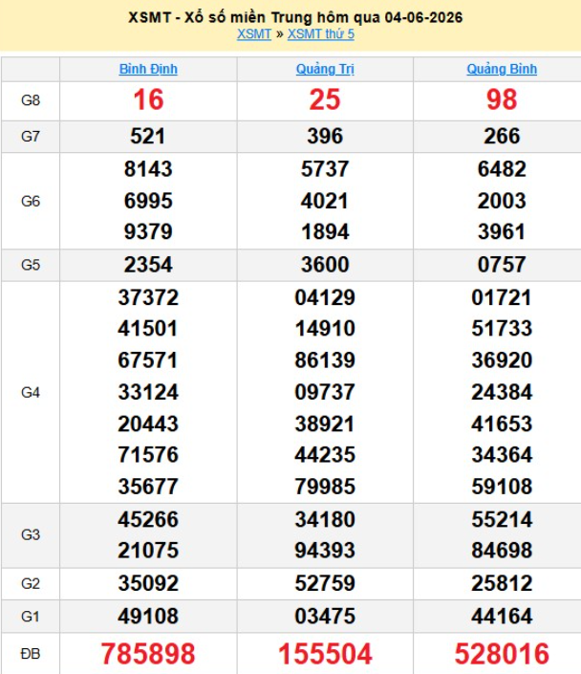Image resolution: width=581 pixels, height=674 pixels.
Task: Click G4 number 04129
Action: pos(325,297)
